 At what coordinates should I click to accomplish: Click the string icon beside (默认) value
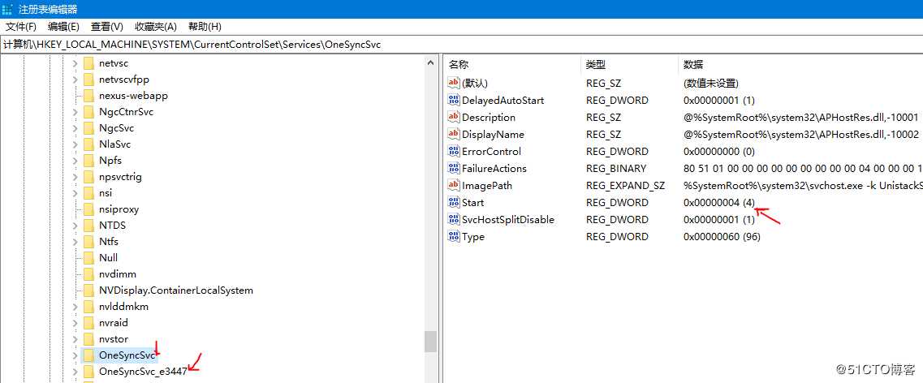point(453,83)
